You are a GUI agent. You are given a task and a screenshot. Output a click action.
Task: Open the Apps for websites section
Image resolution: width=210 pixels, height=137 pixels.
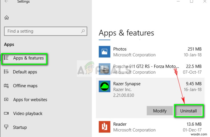[x=30, y=100]
